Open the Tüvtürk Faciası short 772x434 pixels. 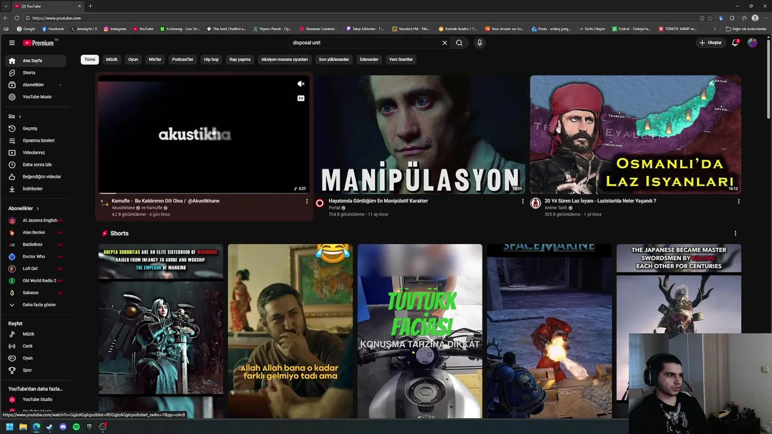point(420,331)
